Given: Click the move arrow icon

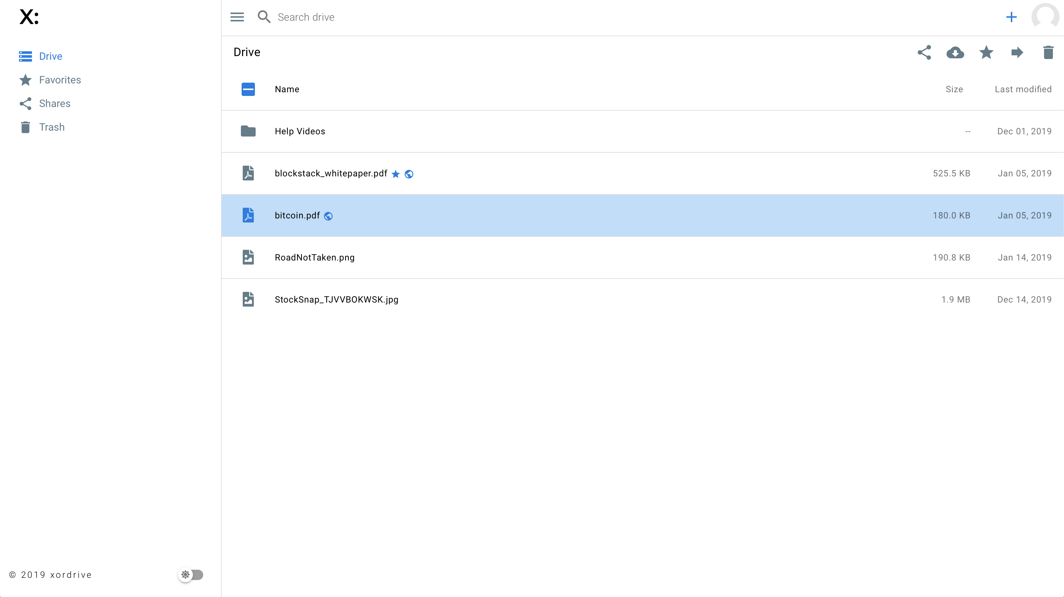Looking at the screenshot, I should pyautogui.click(x=1017, y=52).
